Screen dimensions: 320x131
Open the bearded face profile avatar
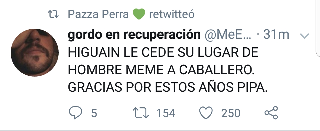click(x=35, y=53)
